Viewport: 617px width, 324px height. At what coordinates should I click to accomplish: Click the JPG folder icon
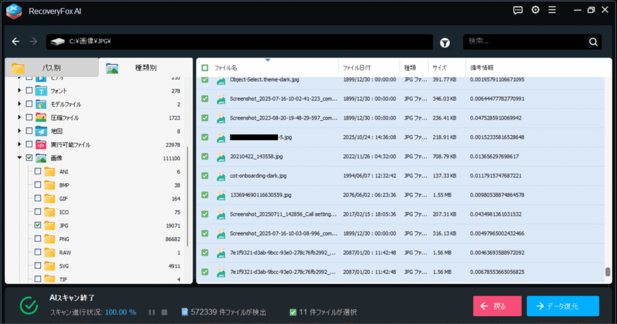pyautogui.click(x=49, y=225)
